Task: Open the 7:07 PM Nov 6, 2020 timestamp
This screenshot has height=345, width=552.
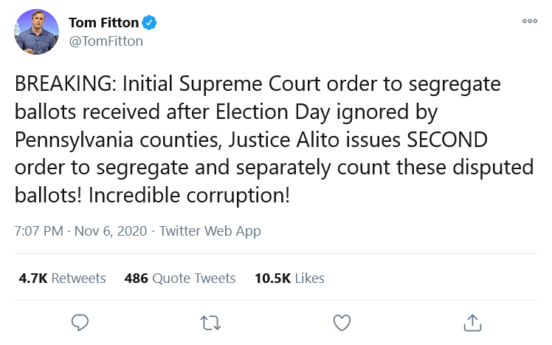Action: click(x=80, y=231)
